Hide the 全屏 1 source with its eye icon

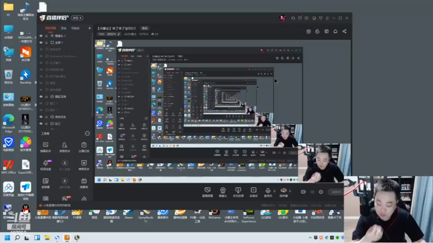pos(41,43)
